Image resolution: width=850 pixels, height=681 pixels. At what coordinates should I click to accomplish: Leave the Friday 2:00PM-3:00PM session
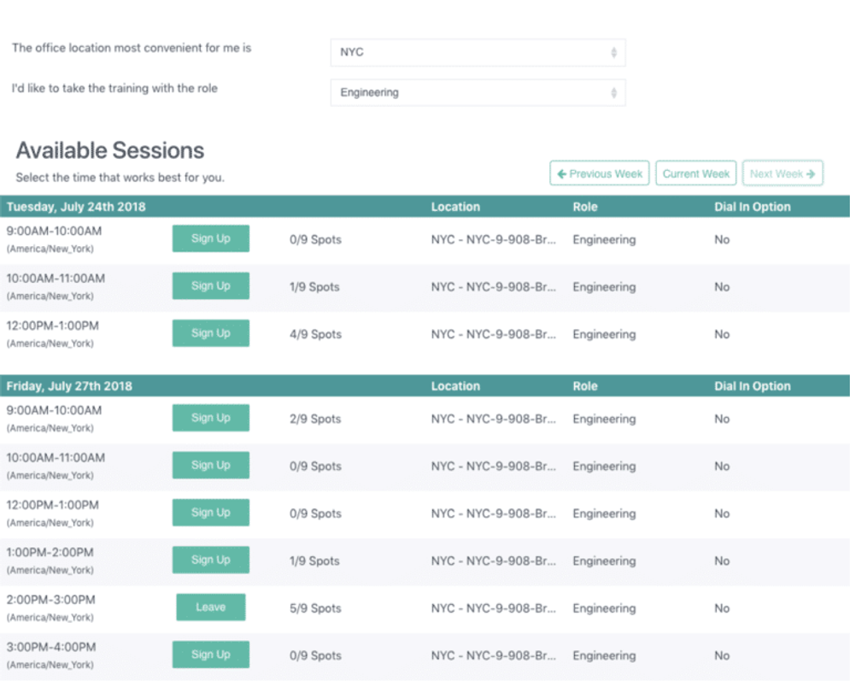[x=211, y=608]
